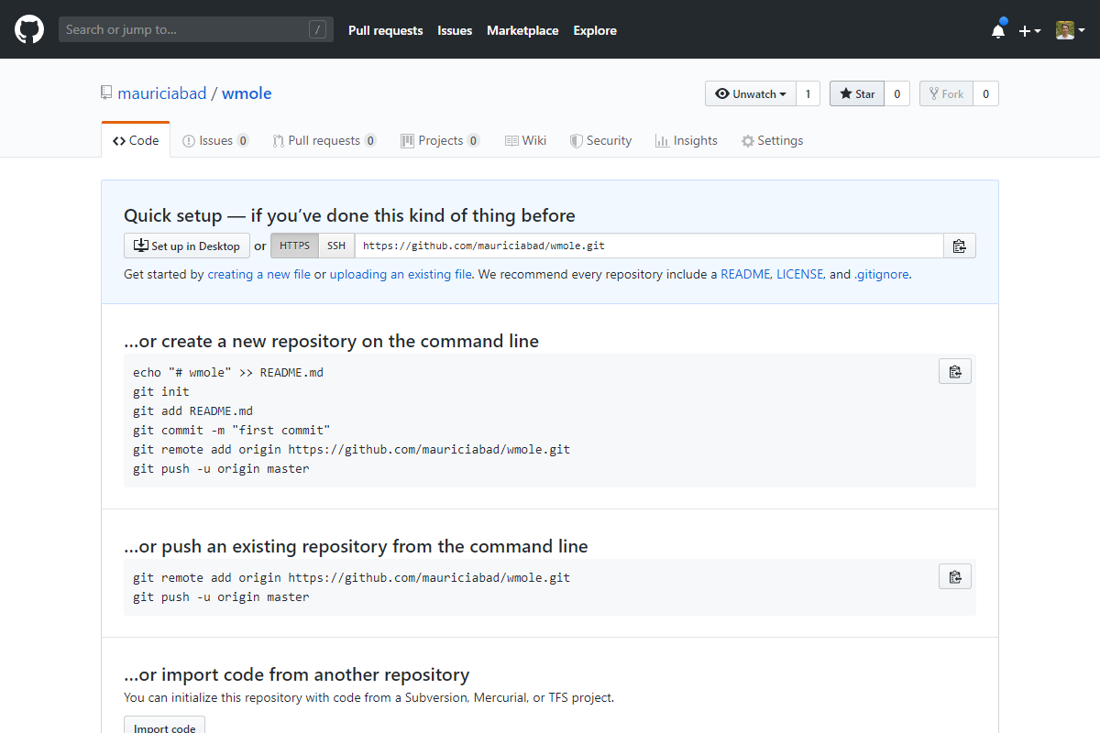Open creating a new file link
This screenshot has width=1100, height=733.
(x=259, y=274)
